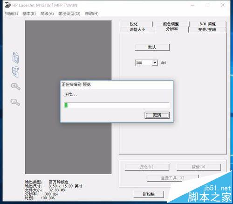Open the 输出类型(O) menu
Screen dimensions: 233x204
pyautogui.click(x=69, y=14)
